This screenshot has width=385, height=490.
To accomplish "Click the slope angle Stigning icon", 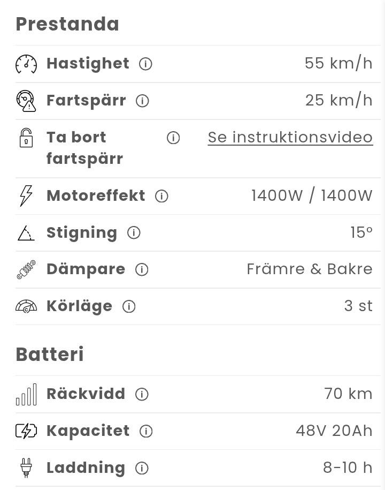I will pyautogui.click(x=26, y=233).
